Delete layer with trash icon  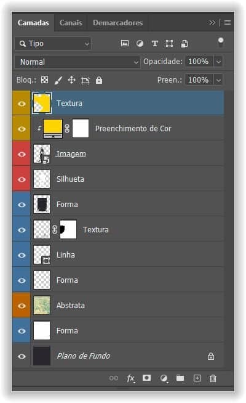[x=213, y=378]
